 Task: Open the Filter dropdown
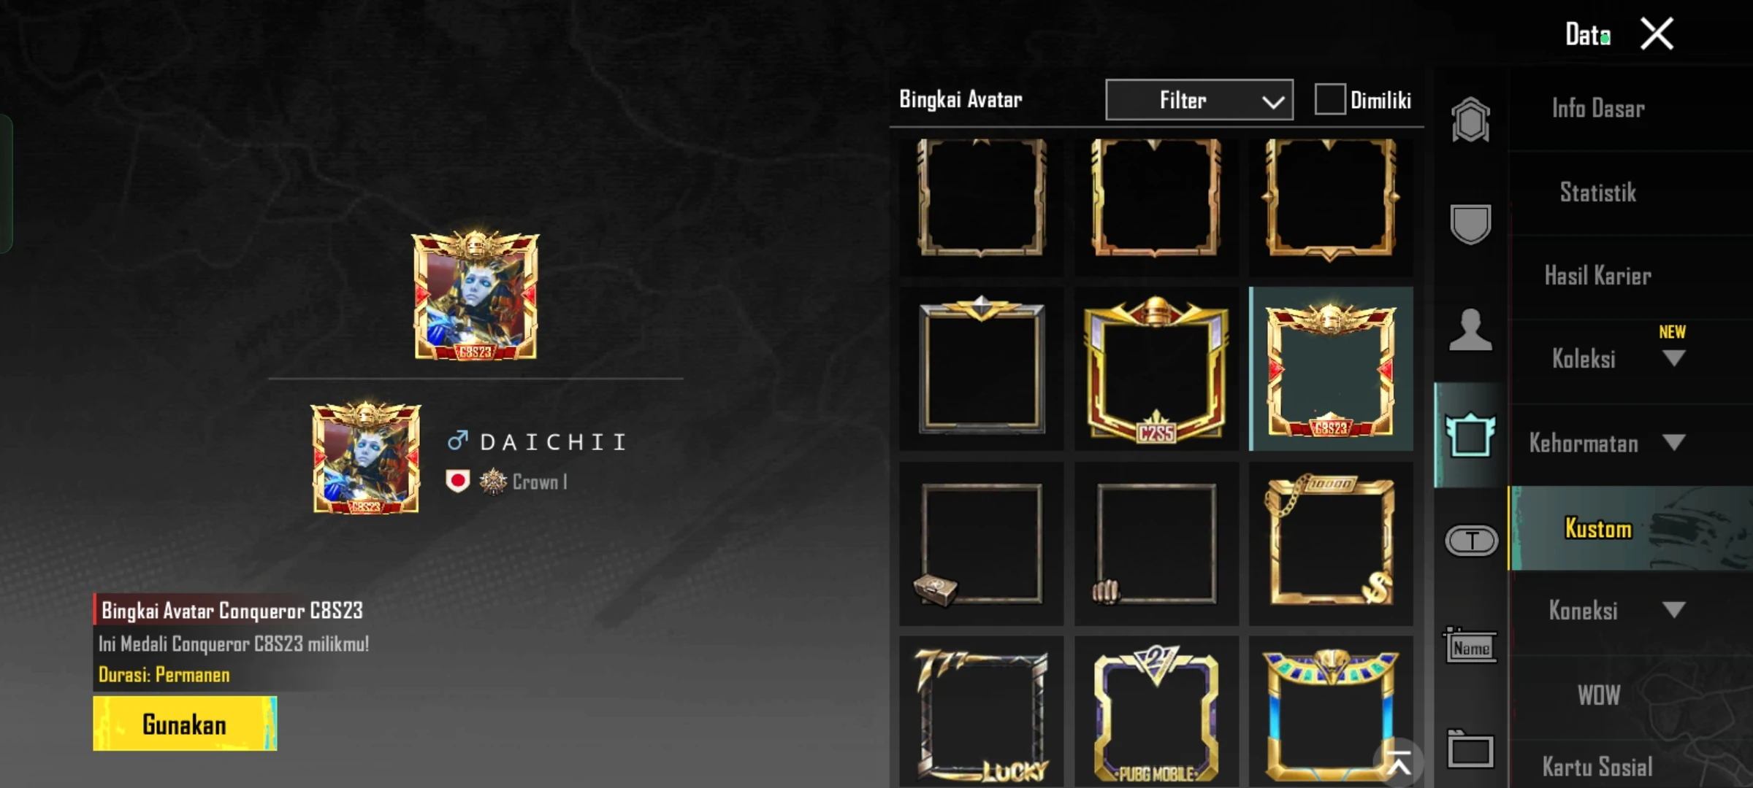pyautogui.click(x=1199, y=100)
